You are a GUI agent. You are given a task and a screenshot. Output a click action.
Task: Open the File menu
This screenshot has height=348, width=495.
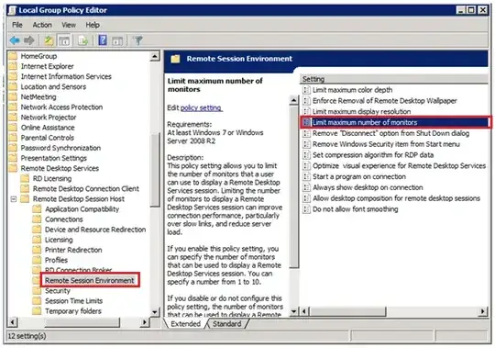click(17, 25)
